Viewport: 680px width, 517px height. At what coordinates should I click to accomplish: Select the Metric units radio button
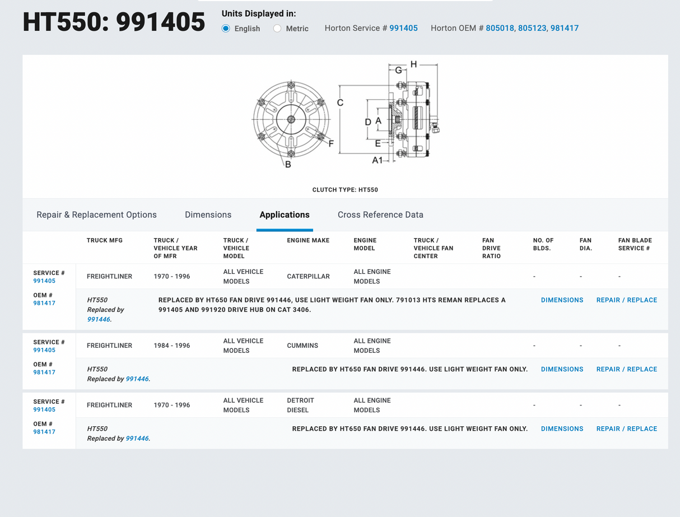277,29
